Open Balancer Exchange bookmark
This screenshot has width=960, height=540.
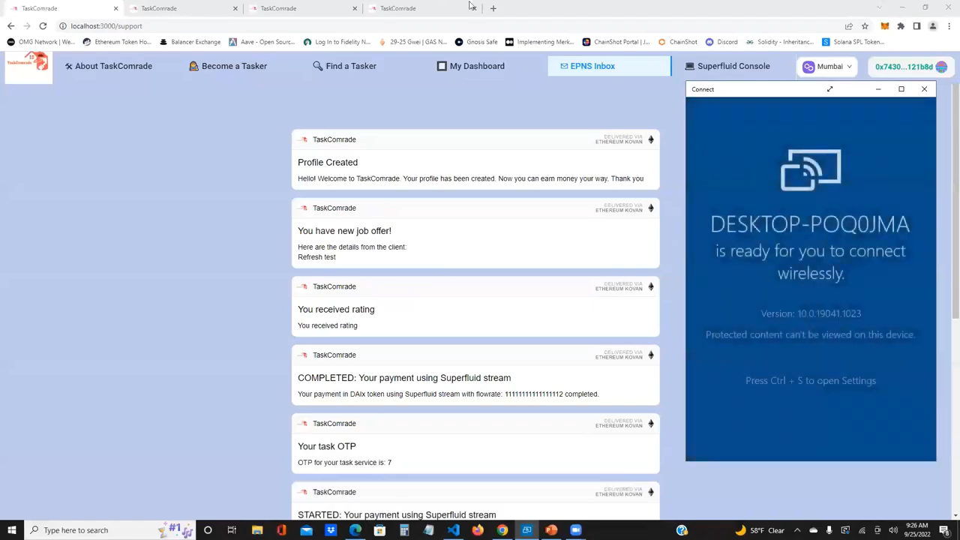pos(190,42)
